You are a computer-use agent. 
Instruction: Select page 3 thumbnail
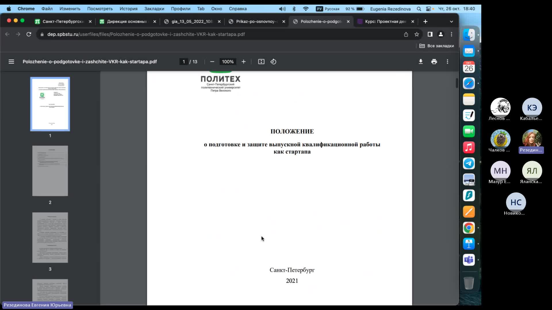50,237
